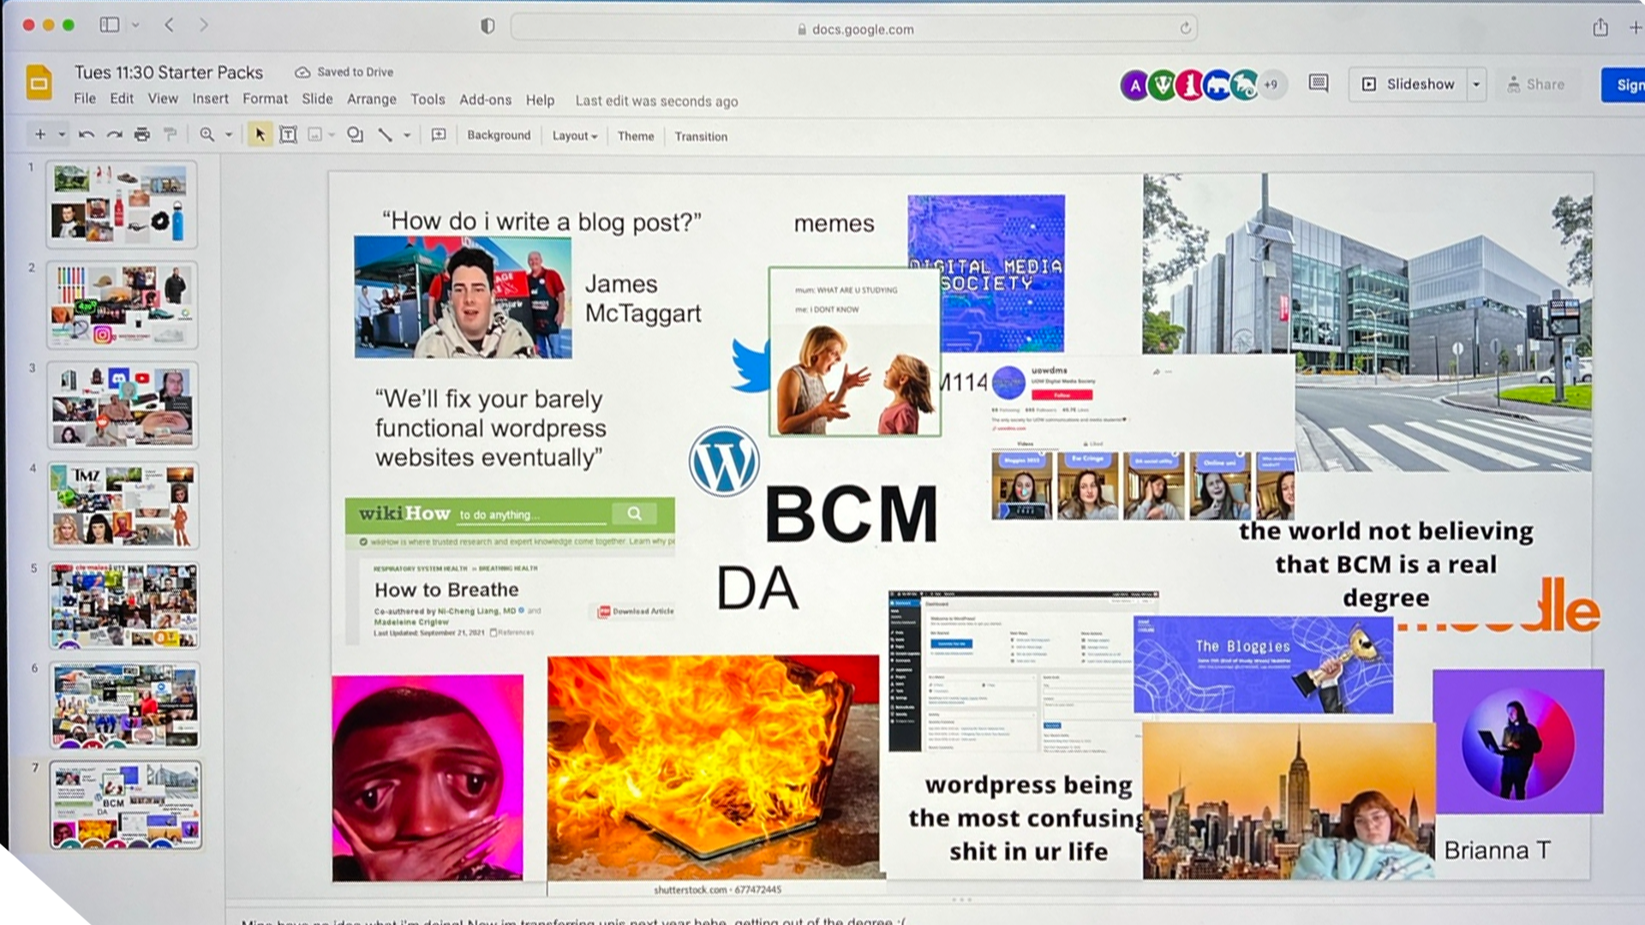Open the Safari sidebar dropdown chevron
Image resolution: width=1645 pixels, height=925 pixels.
(x=135, y=26)
